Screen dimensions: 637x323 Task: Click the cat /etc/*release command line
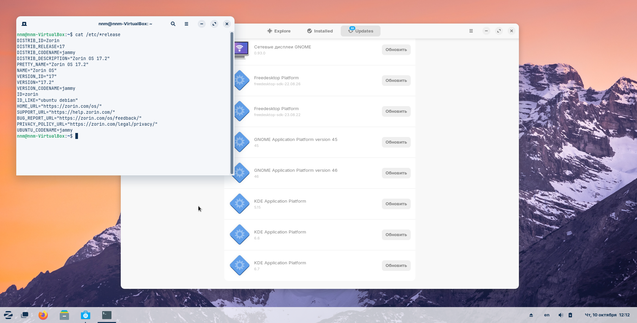69,34
